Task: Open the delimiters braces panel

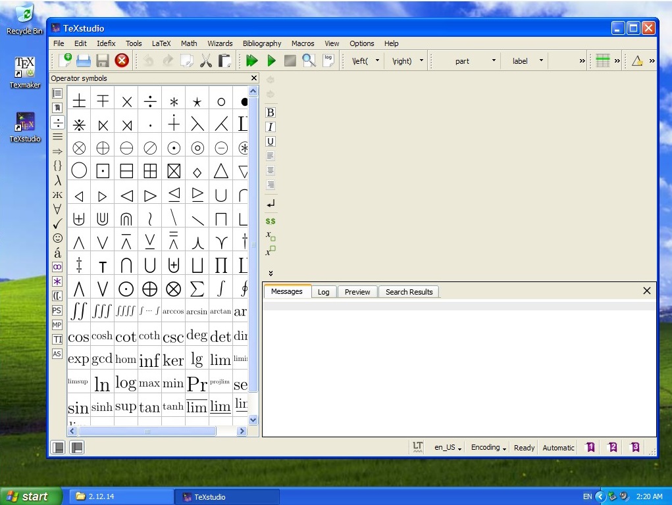Action: 57,166
